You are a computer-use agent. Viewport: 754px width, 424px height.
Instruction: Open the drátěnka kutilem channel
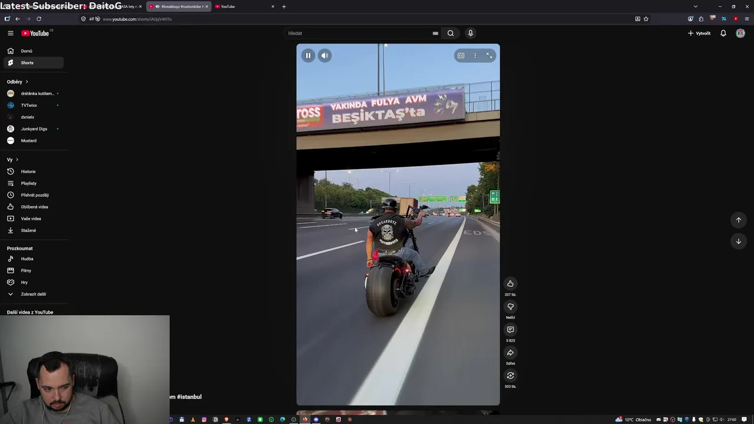(34, 93)
